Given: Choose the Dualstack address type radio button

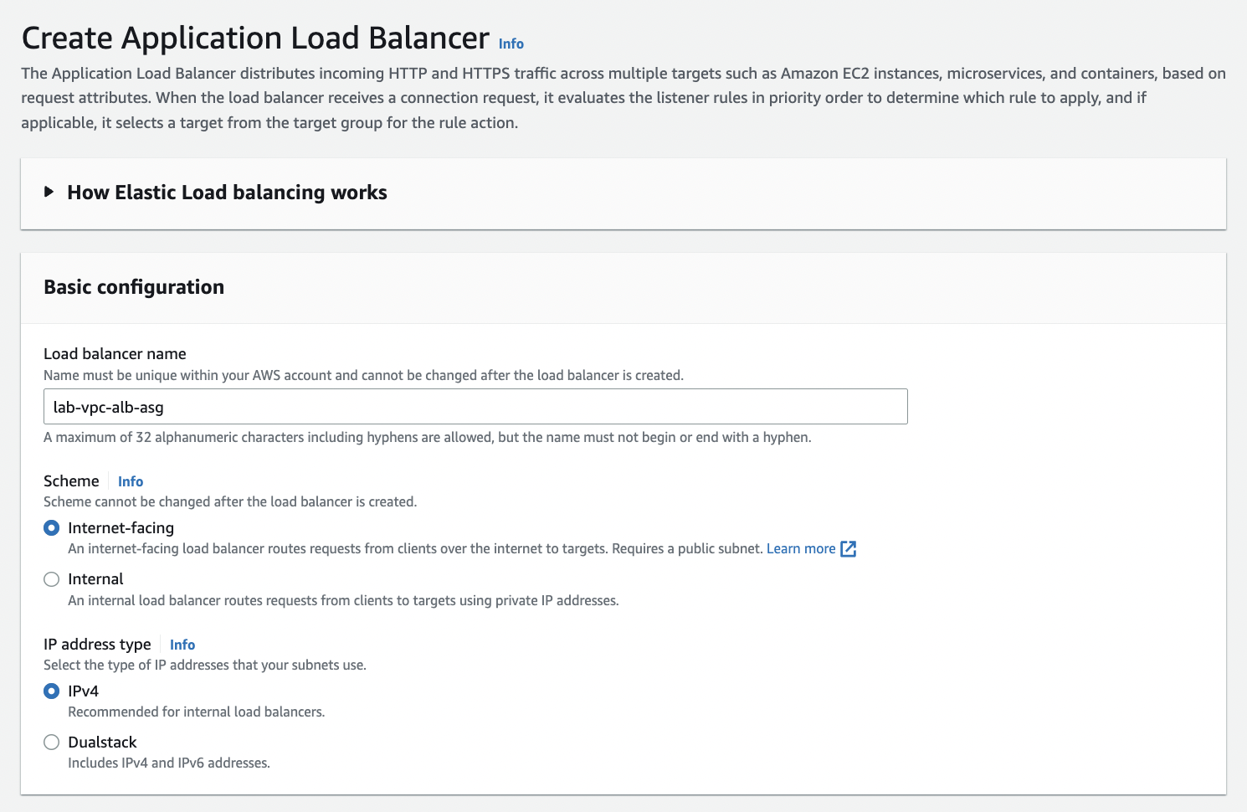Looking at the screenshot, I should pos(52,743).
